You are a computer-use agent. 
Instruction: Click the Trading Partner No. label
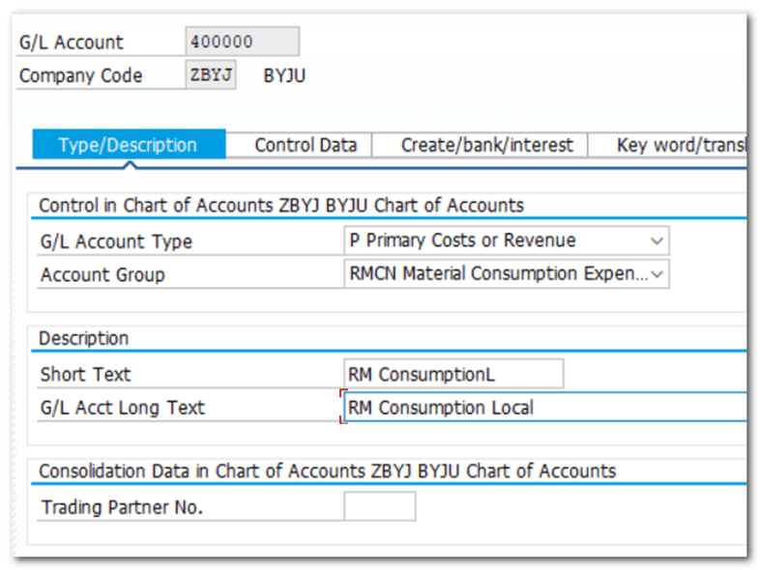tap(121, 507)
